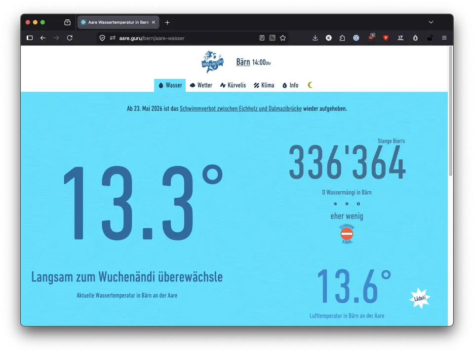The image size is (474, 353).
Task: Select the second unit dot under Wassermängi
Action: coord(347,204)
